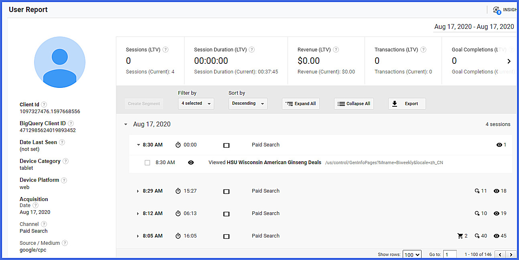Click the goal completions icon on the 8:05 AM session
Image resolution: width=519 pixels, height=260 pixels.
click(477, 236)
